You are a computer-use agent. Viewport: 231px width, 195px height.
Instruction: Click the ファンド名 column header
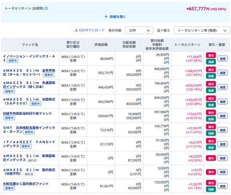tap(30, 45)
